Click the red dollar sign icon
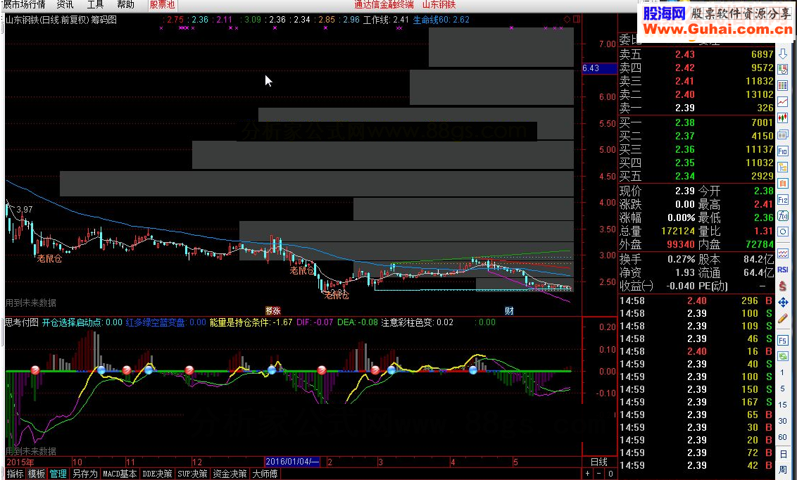 point(783,286)
